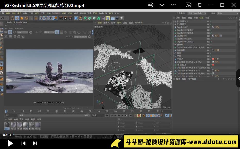Download the video with the download icon

(162, 5)
